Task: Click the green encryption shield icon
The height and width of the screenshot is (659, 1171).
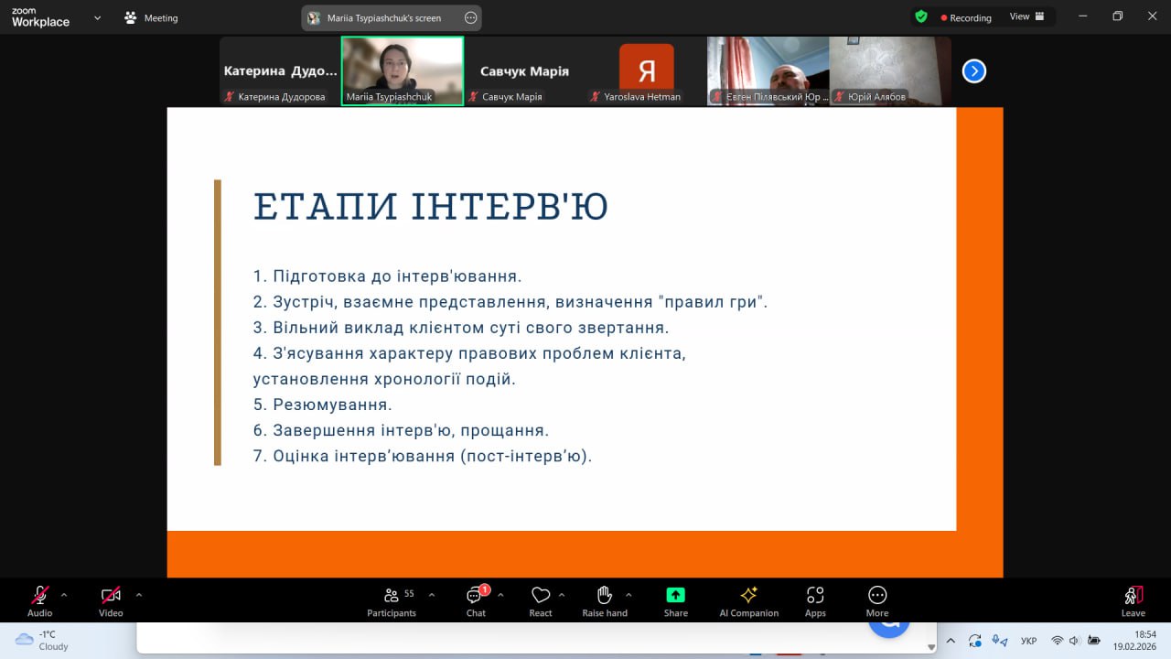Action: 921,16
